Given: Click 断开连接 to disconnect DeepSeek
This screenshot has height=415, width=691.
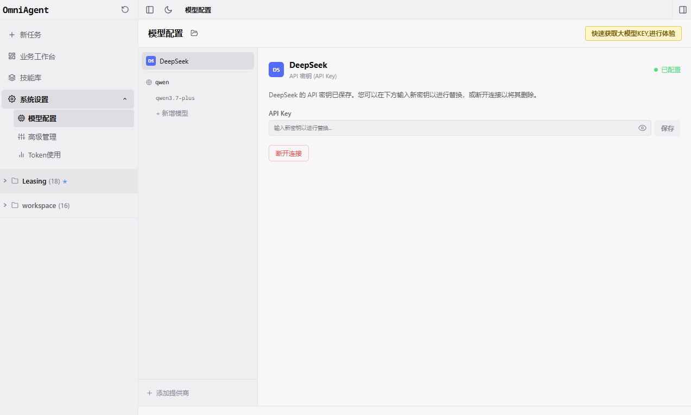Looking at the screenshot, I should tap(289, 153).
